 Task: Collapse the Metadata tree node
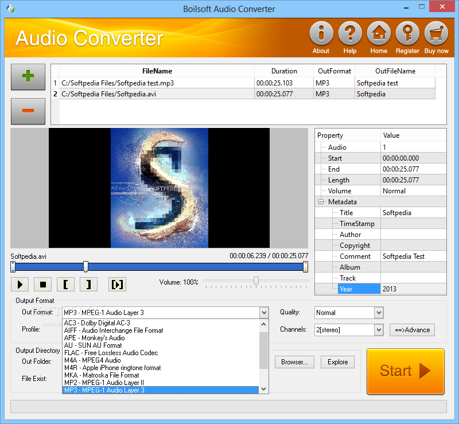[x=321, y=202]
